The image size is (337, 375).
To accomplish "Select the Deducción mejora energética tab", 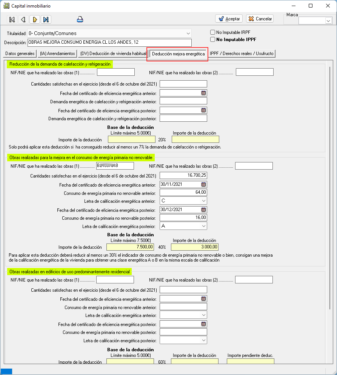I will click(178, 54).
